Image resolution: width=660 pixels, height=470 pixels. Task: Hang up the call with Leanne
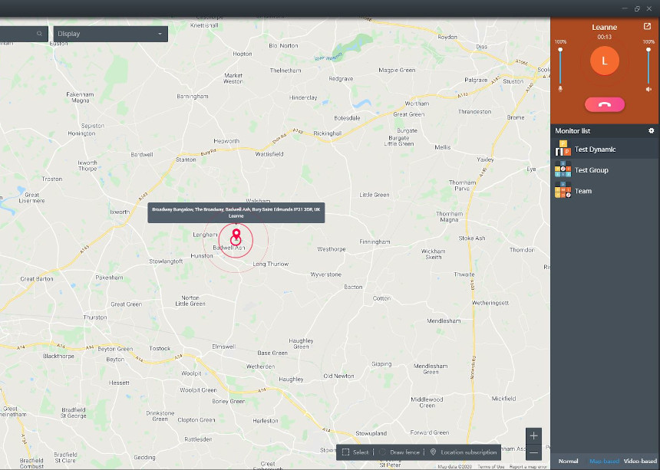click(x=604, y=105)
